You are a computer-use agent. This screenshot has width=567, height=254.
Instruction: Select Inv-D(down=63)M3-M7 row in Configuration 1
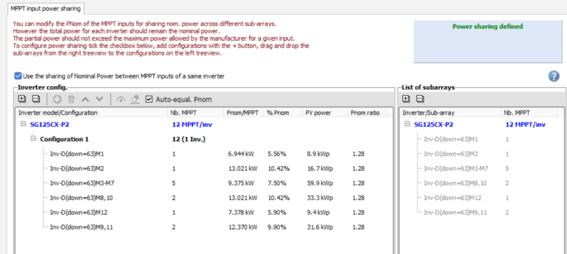[x=78, y=183]
